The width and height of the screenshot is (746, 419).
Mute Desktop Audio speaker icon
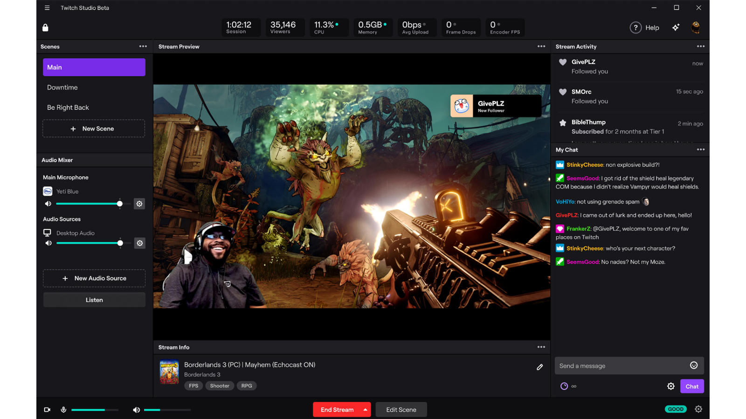click(x=48, y=243)
